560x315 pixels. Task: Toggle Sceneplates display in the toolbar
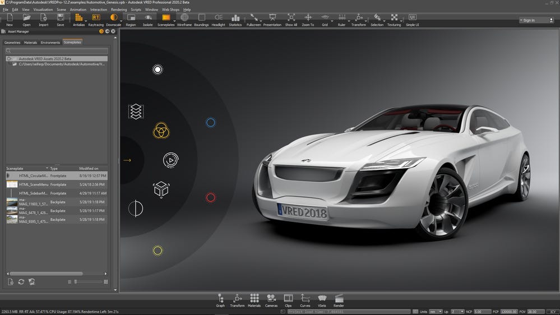(166, 20)
